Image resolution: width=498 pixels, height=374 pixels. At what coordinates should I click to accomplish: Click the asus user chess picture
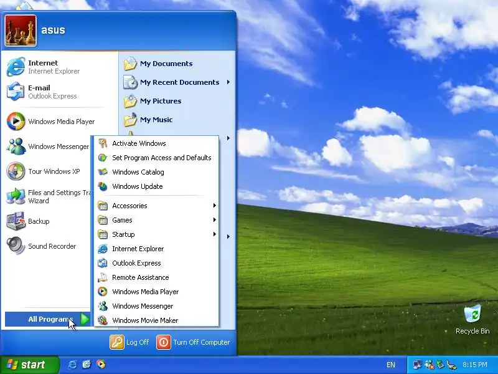click(x=21, y=31)
